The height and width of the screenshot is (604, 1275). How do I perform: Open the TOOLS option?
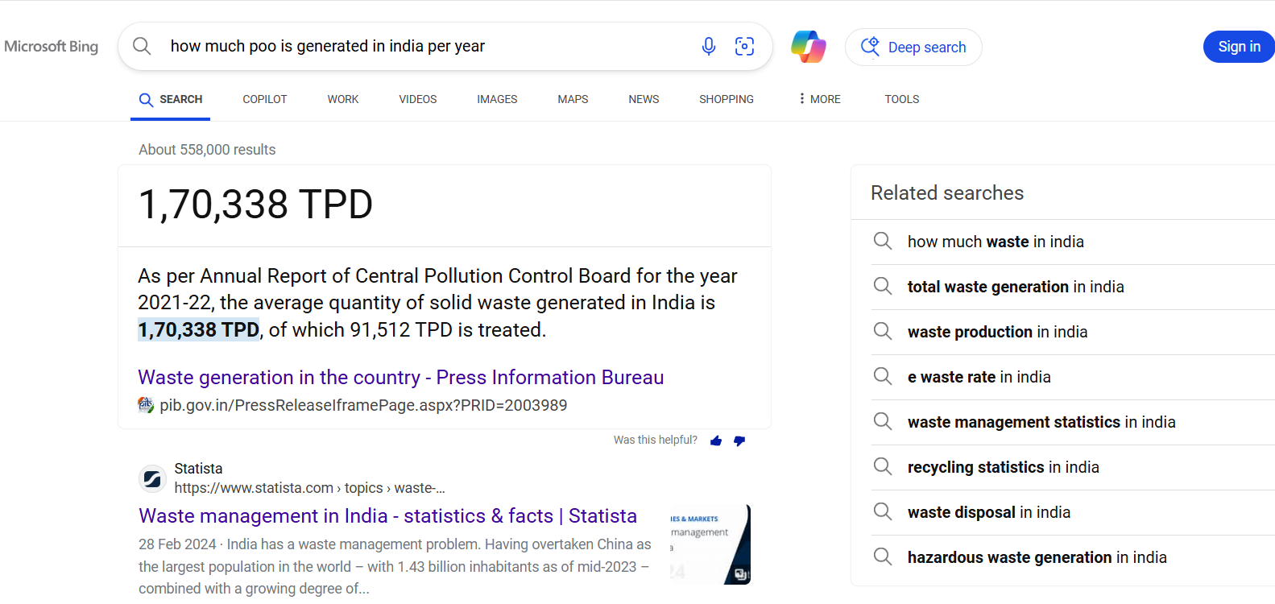902,100
